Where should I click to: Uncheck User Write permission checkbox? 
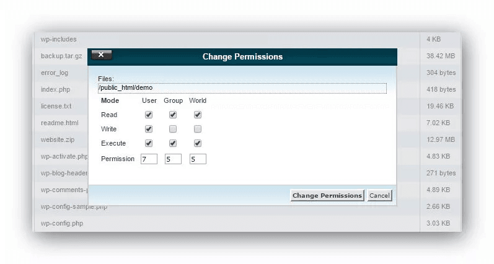[149, 129]
